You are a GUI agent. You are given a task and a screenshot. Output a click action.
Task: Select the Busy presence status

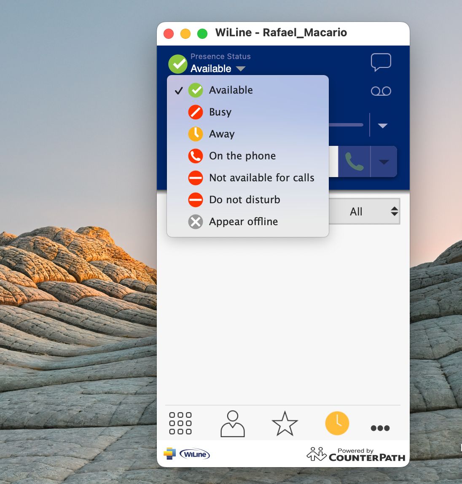coord(220,112)
